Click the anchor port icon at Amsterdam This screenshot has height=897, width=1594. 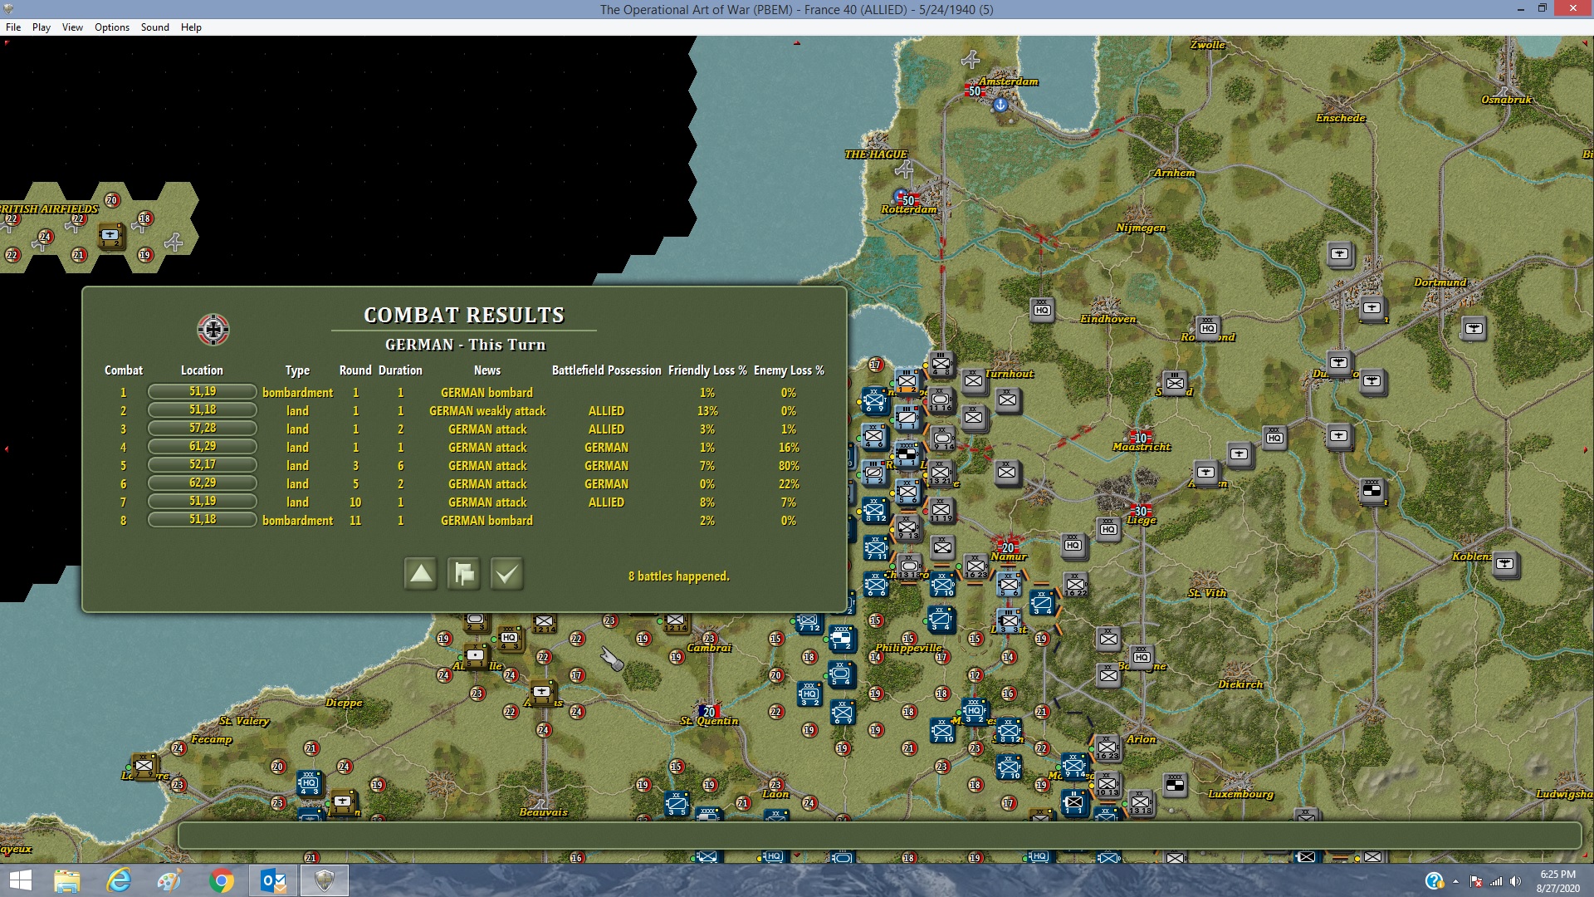click(x=1000, y=105)
